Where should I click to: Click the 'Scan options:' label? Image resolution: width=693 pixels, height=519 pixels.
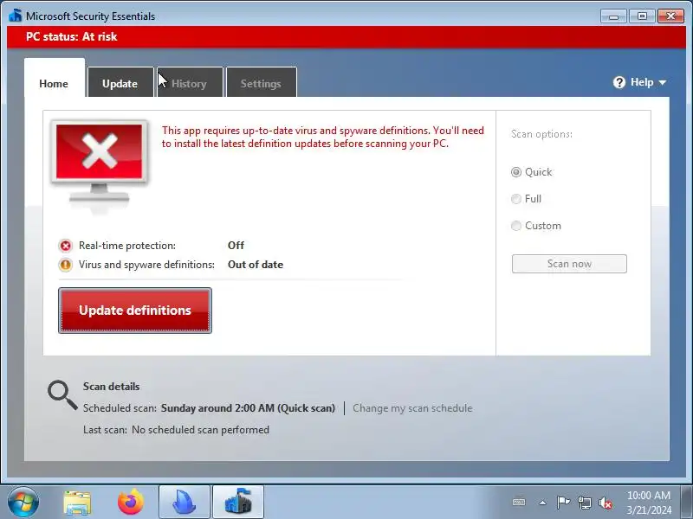point(541,134)
